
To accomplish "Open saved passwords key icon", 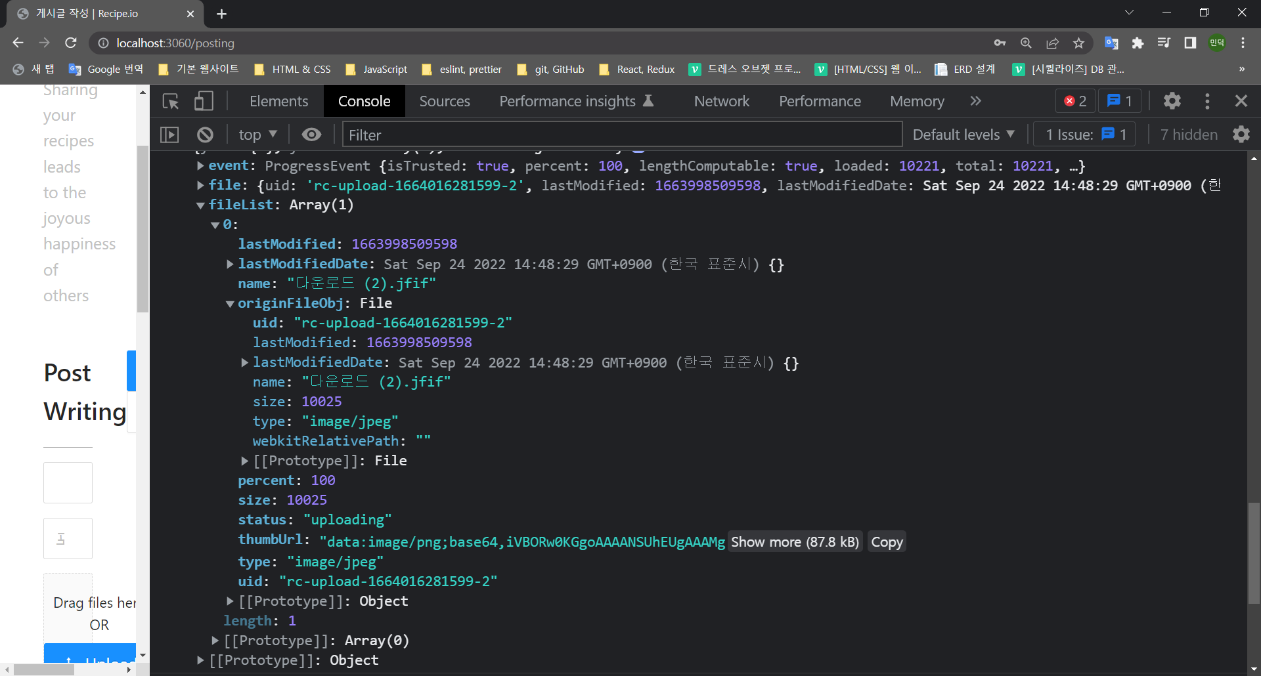I will 1000,43.
